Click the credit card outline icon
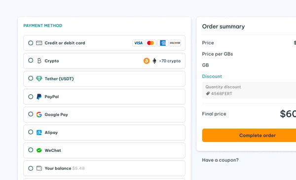296x180 pixels. click(39, 43)
